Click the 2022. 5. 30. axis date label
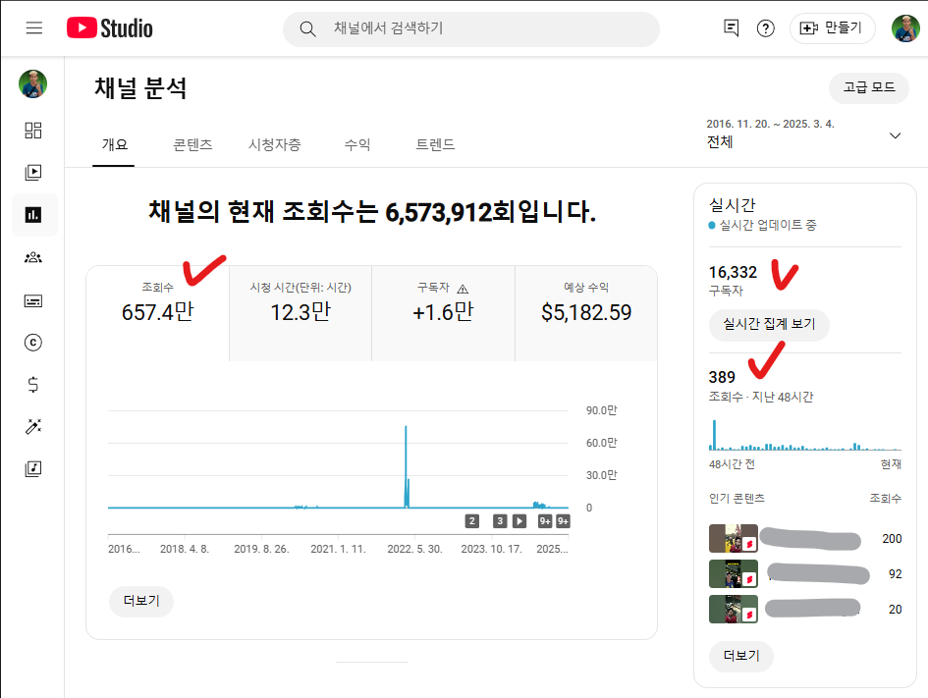The width and height of the screenshot is (928, 698). coord(414,549)
